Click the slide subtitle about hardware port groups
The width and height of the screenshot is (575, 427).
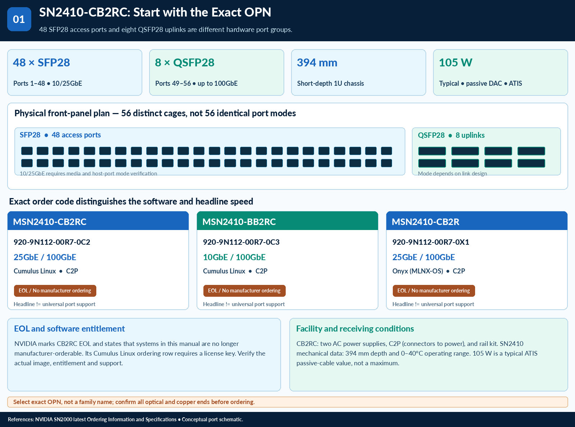coord(166,30)
